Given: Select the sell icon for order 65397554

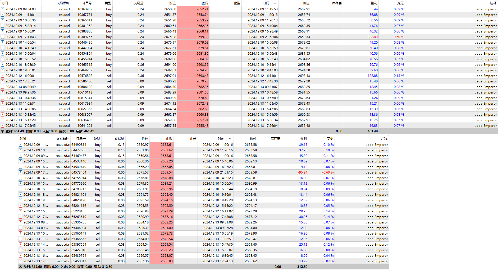Looking at the screenshot, I should (20, 244).
